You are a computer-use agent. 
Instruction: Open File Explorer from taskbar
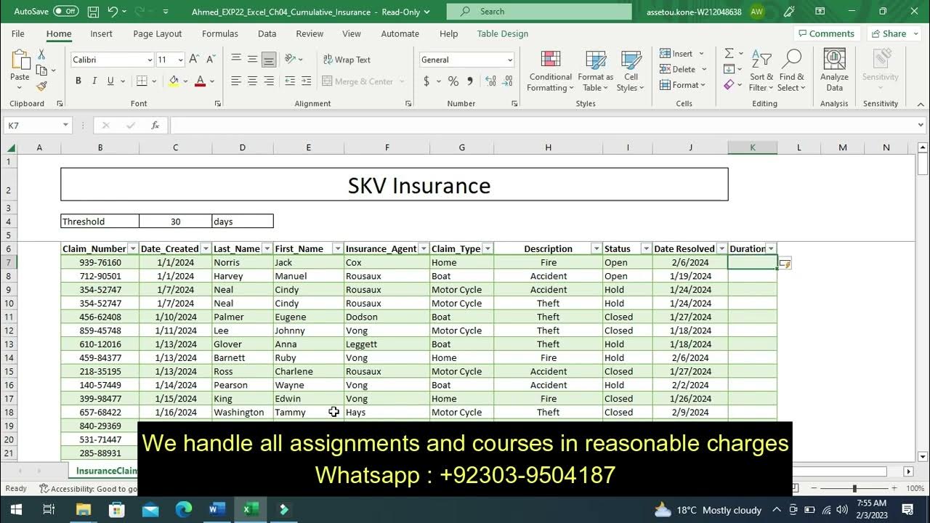pos(83,509)
